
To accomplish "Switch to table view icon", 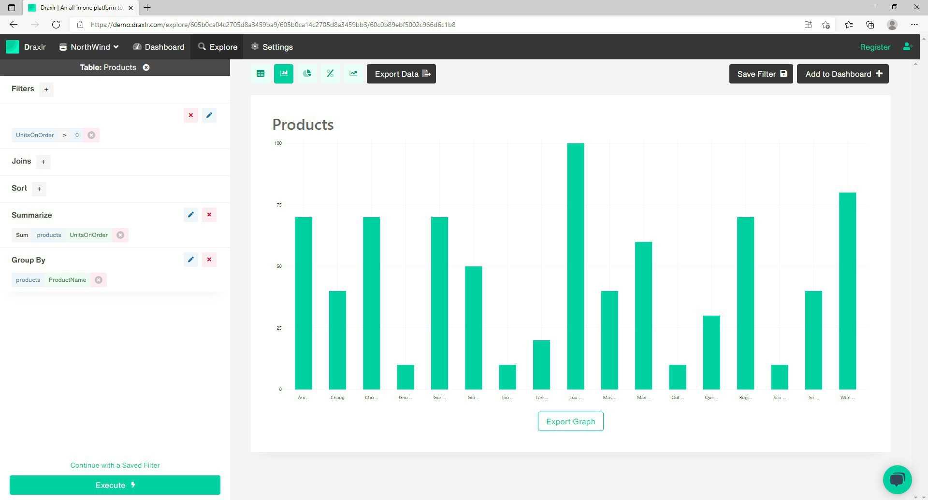I will (x=261, y=74).
